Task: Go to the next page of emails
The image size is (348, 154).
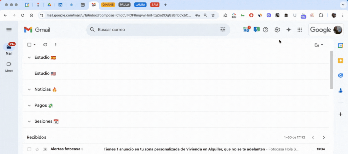Action: point(324,138)
